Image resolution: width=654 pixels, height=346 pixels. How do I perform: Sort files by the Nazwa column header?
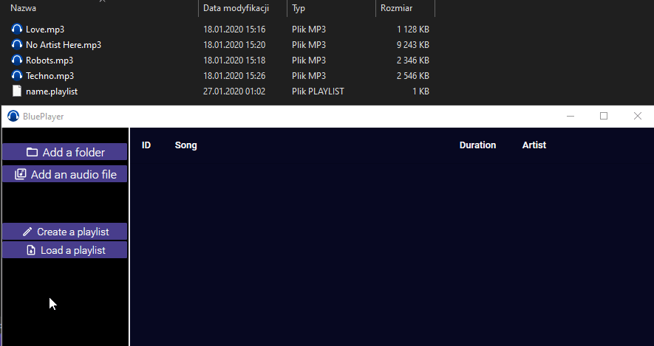24,8
